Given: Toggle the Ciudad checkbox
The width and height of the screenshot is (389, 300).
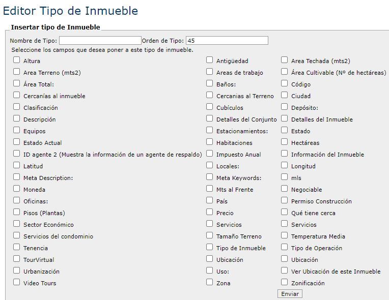Looking at the screenshot, I should 285,96.
